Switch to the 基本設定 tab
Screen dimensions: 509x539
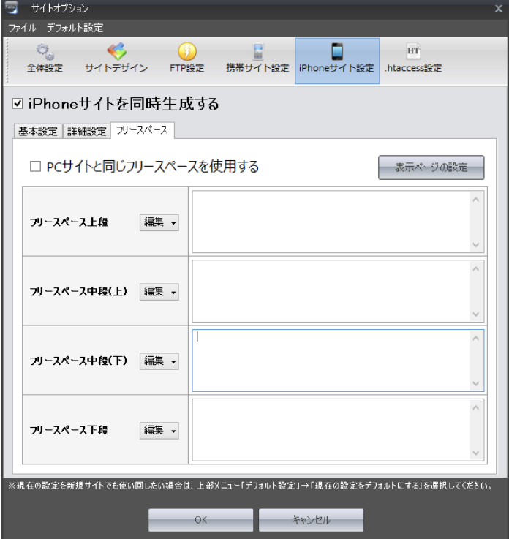click(37, 132)
